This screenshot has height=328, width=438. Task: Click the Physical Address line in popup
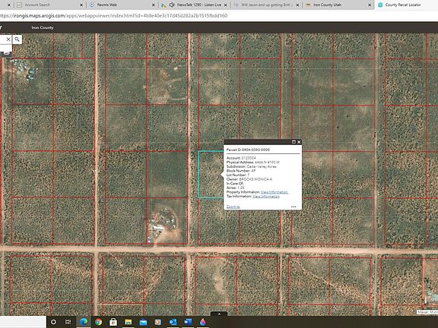(253, 162)
